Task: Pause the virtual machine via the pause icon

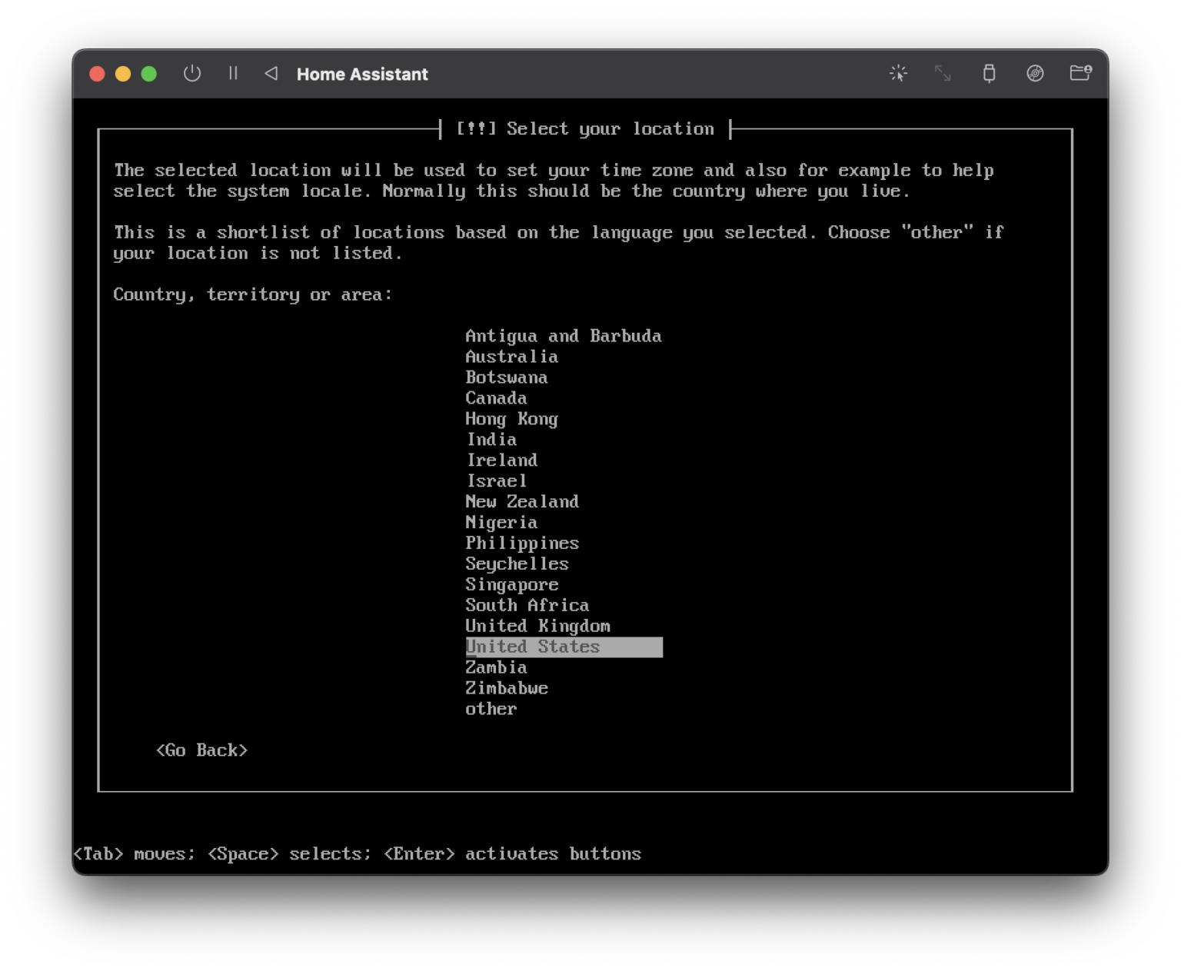Action: [233, 74]
